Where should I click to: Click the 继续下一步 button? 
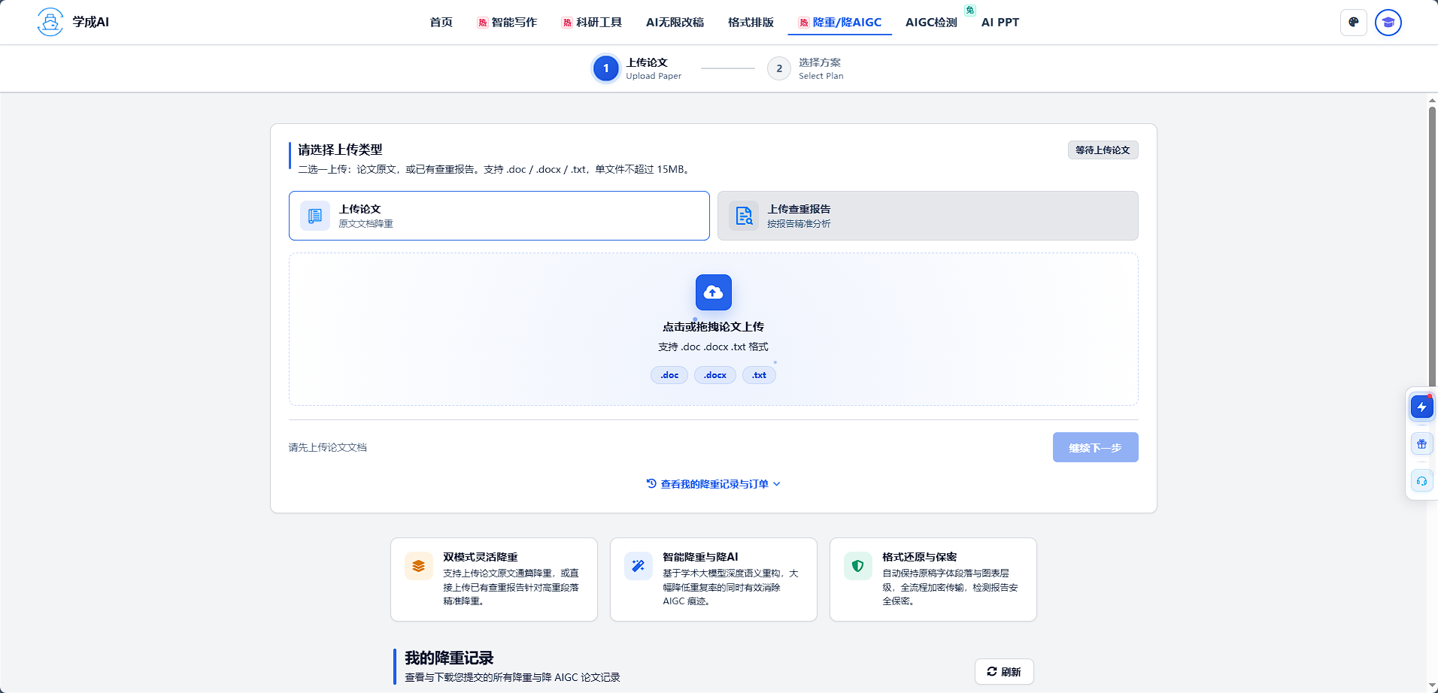click(1096, 447)
